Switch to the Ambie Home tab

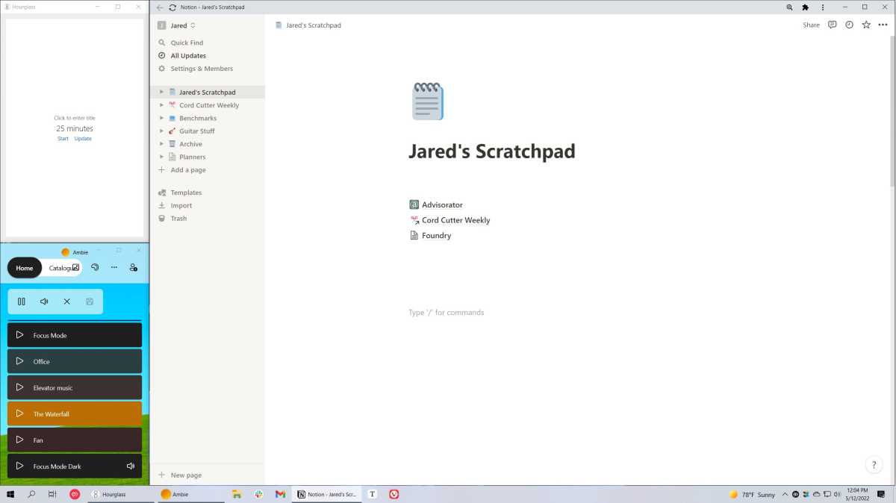pos(25,268)
